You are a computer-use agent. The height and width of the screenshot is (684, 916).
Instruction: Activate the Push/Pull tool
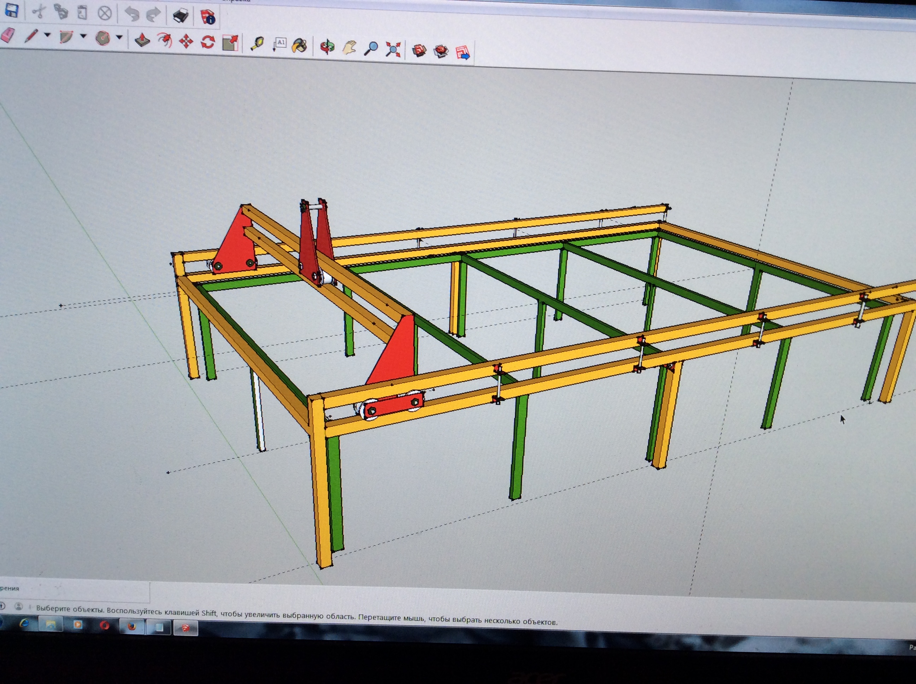pos(142,40)
